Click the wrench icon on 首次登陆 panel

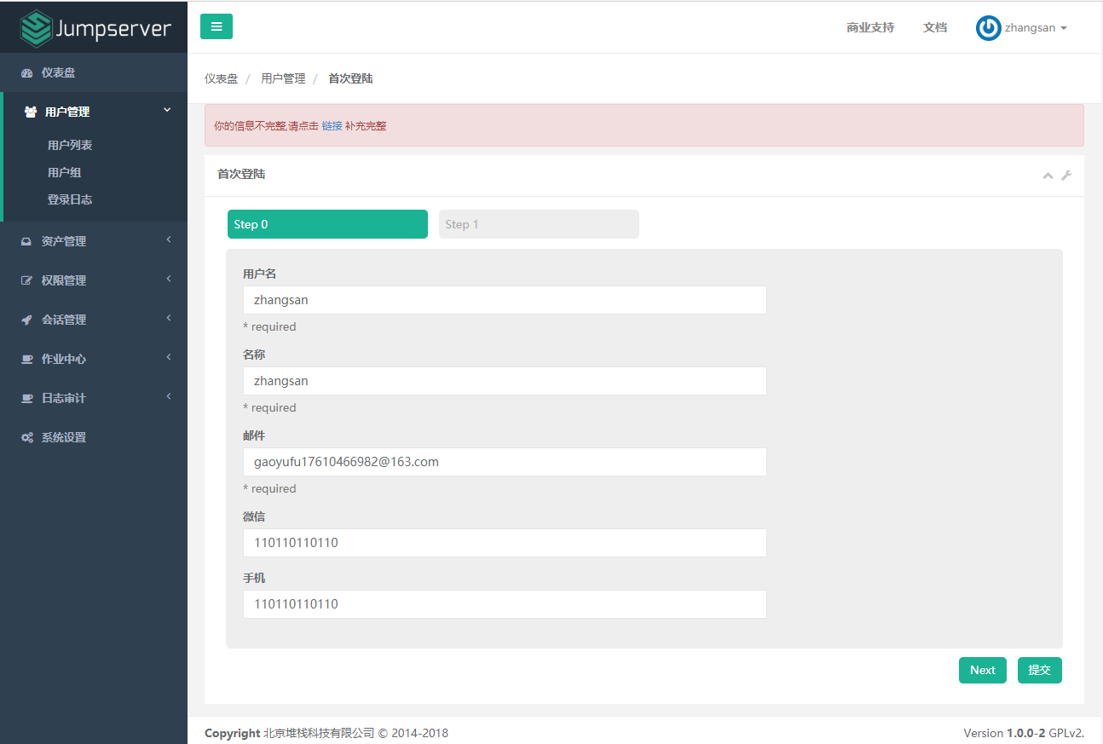[1066, 176]
